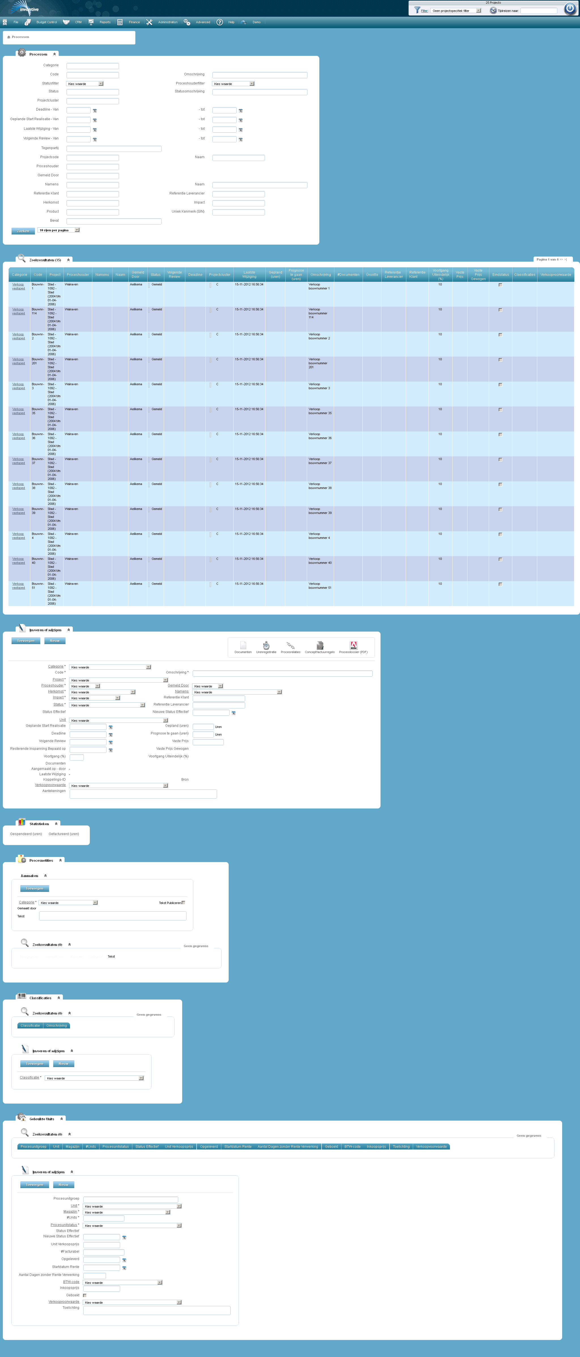Image resolution: width=580 pixels, height=1357 pixels.
Task: Open calendar picker for Deadline - Van
Action: [95, 111]
